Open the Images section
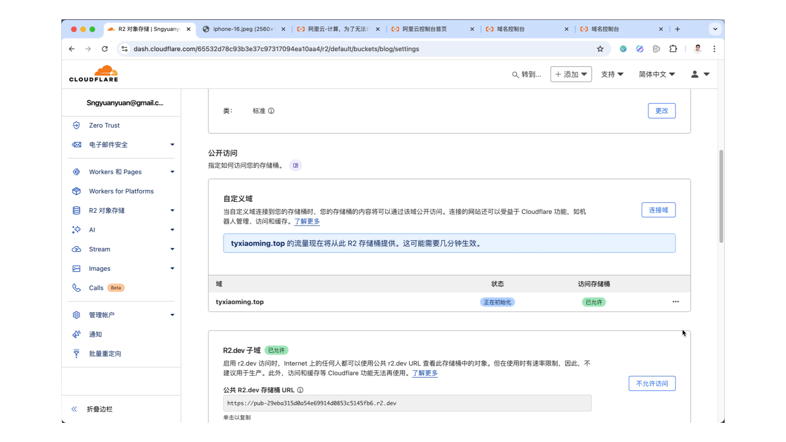Viewport: 786px width, 442px height. 99,268
